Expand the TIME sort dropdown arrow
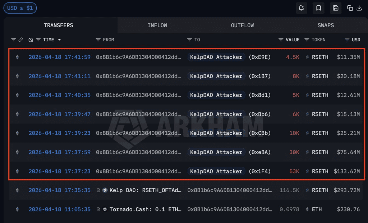This screenshot has width=368, height=223. click(59, 40)
